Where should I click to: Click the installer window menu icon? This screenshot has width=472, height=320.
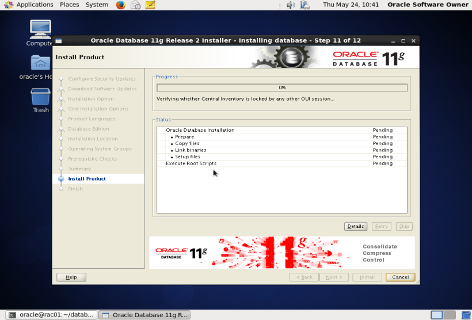(59, 41)
